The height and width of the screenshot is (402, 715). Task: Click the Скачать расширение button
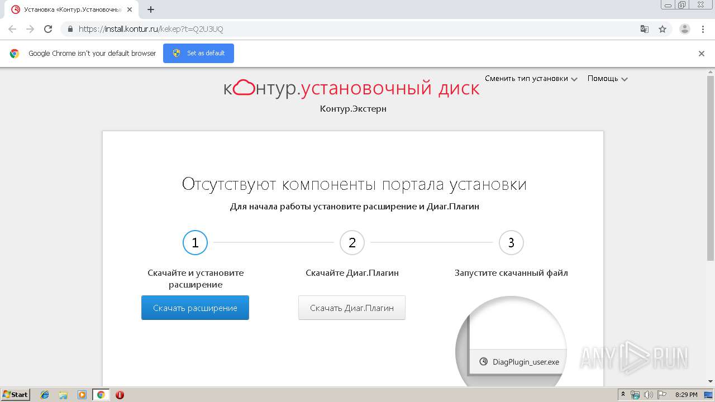click(195, 308)
